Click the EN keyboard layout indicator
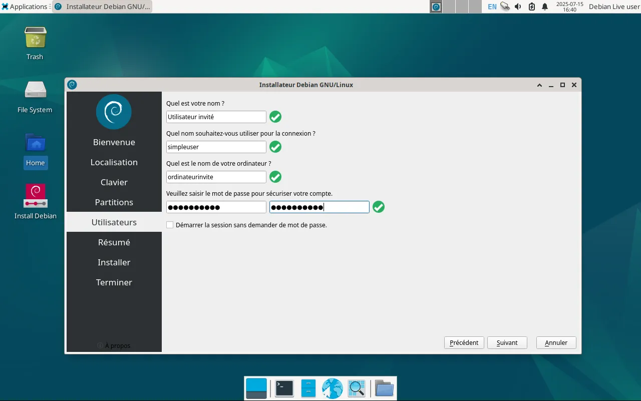The width and height of the screenshot is (641, 401). [x=492, y=7]
